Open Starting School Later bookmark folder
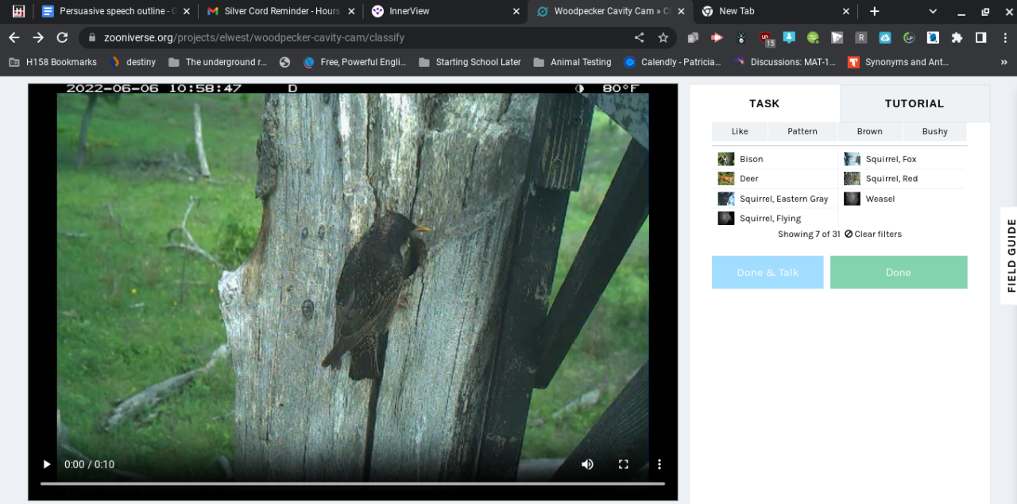Image resolution: width=1017 pixels, height=504 pixels. coord(470,62)
